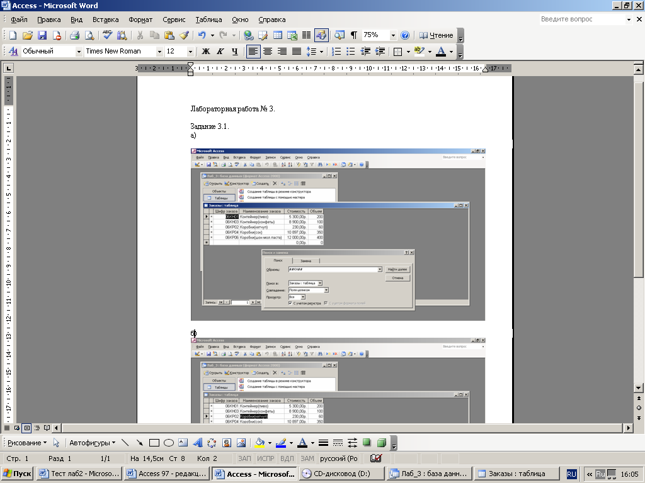Open the Формат menu
This screenshot has width=645, height=483.
140,19
